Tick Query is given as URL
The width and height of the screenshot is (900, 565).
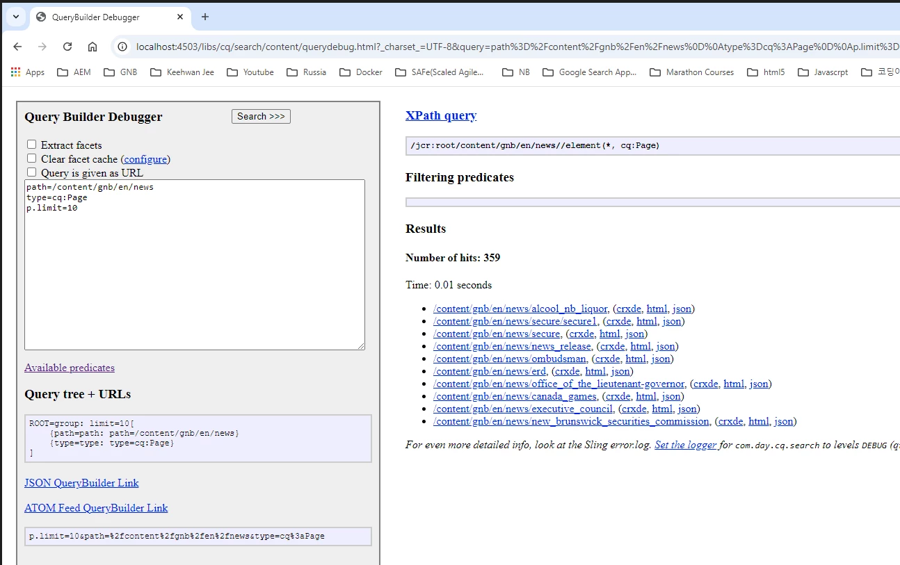(31, 172)
